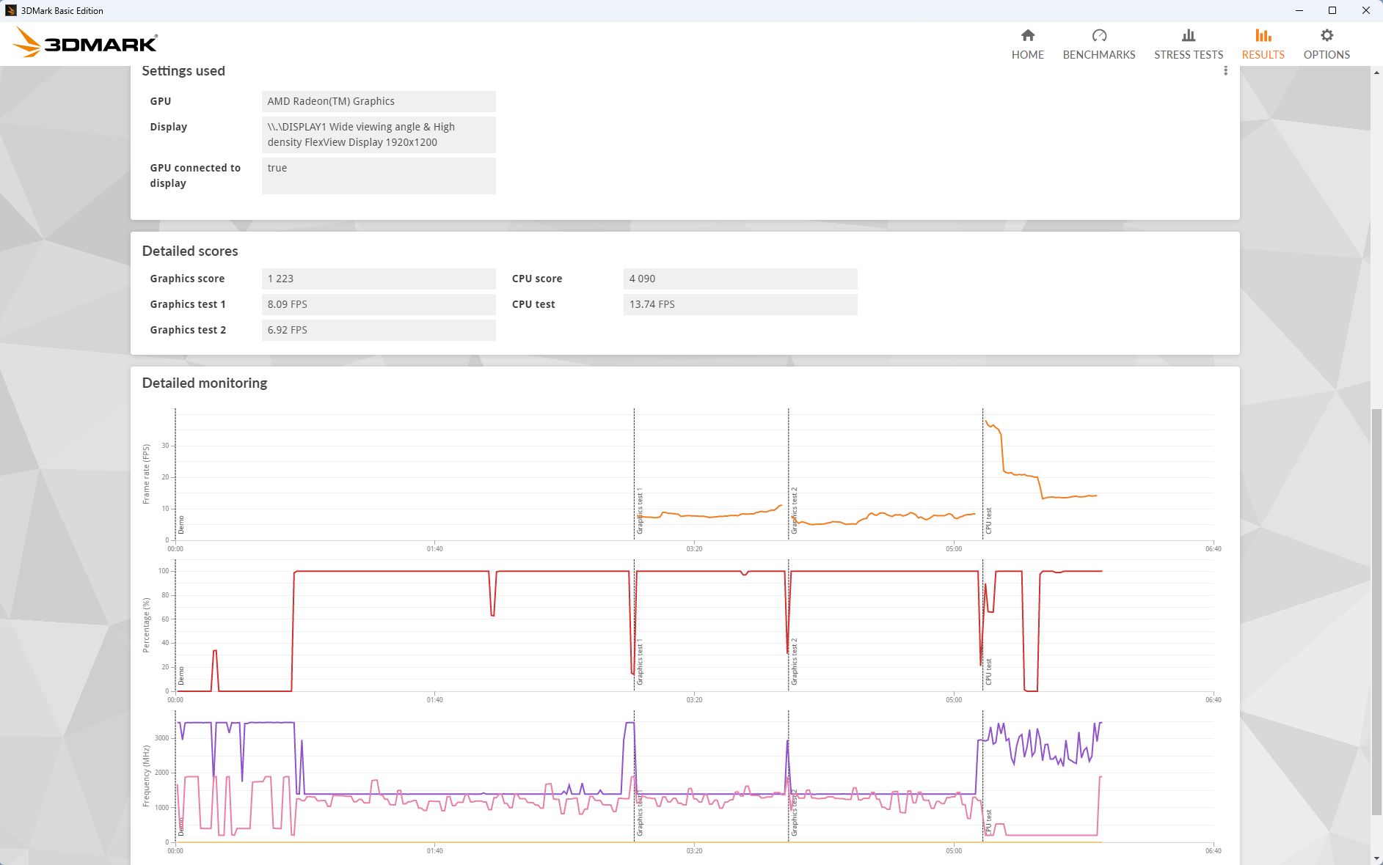Select the CPU test value 13.74 FPS
This screenshot has height=865, width=1383.
(x=740, y=304)
